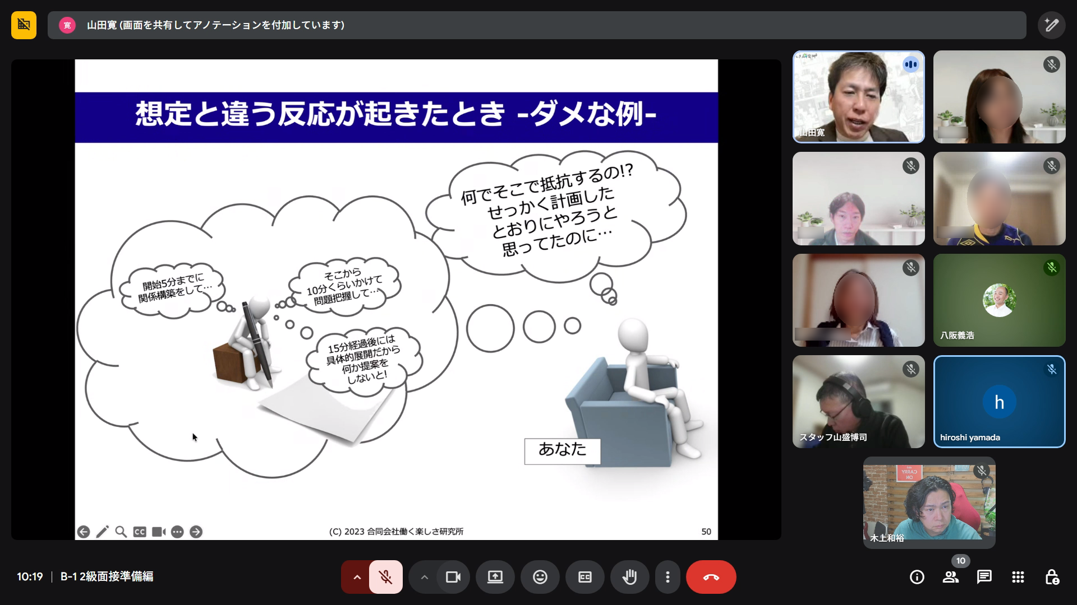Open the meeting details info icon

coord(917,577)
